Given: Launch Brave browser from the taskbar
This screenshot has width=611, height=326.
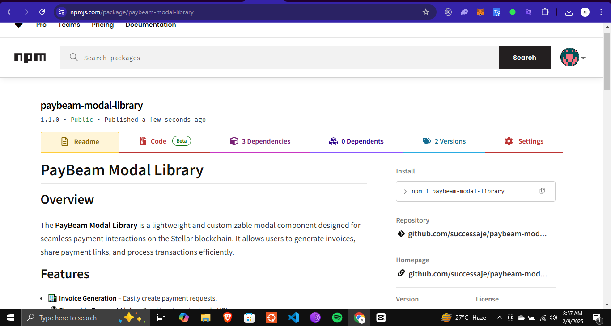Looking at the screenshot, I should (x=228, y=318).
